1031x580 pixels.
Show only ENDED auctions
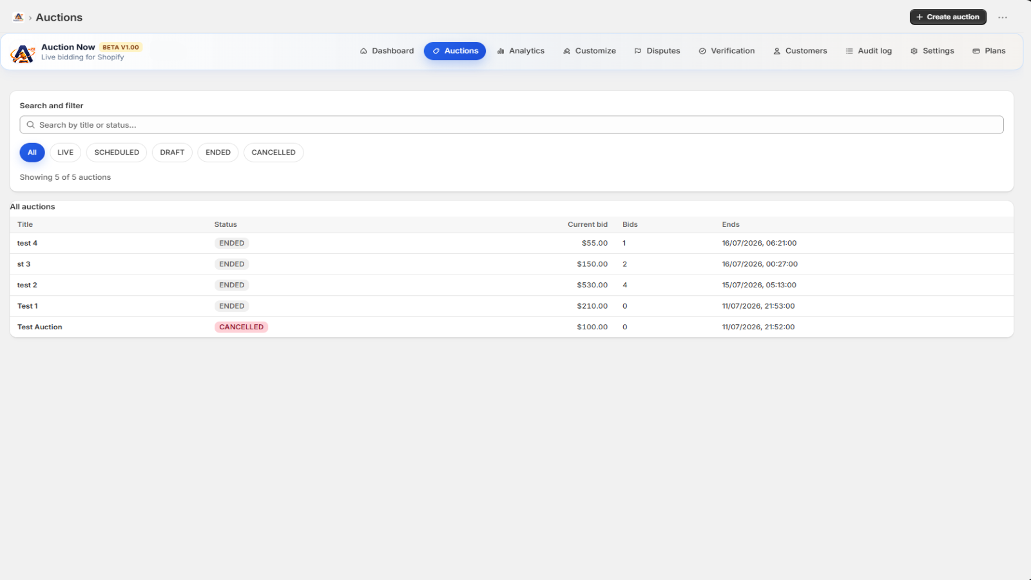(218, 153)
